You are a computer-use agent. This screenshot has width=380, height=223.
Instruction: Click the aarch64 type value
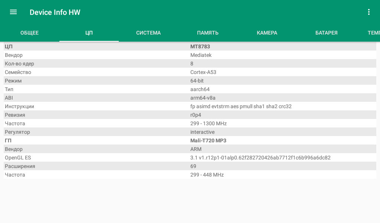tap(200, 89)
